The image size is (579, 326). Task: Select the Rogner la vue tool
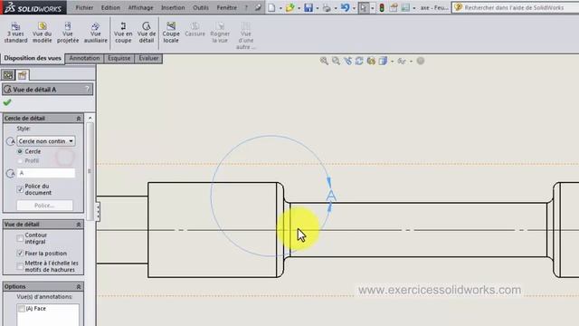tap(220, 33)
